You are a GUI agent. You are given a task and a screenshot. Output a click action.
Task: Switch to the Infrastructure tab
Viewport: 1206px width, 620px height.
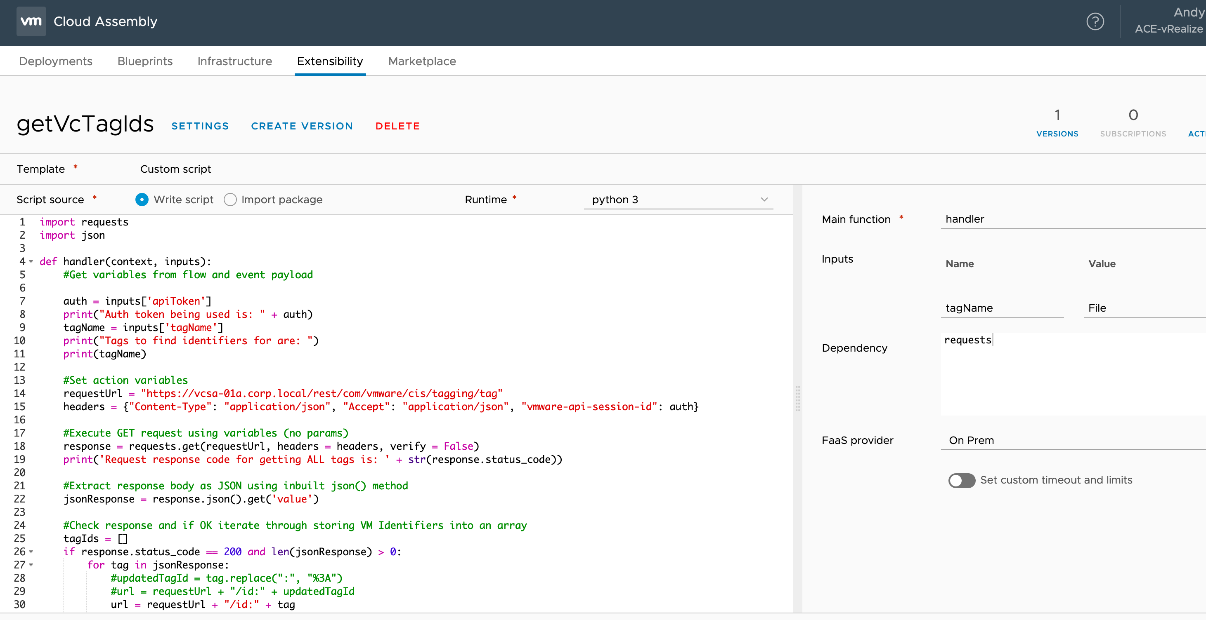[234, 61]
